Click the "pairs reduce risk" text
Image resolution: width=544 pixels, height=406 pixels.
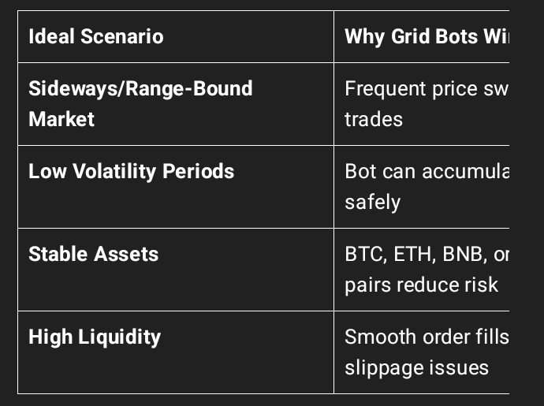coord(421,285)
